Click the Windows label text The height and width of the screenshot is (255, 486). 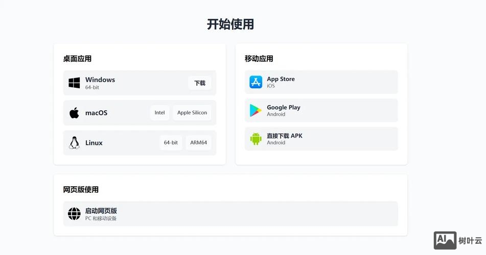click(x=100, y=80)
